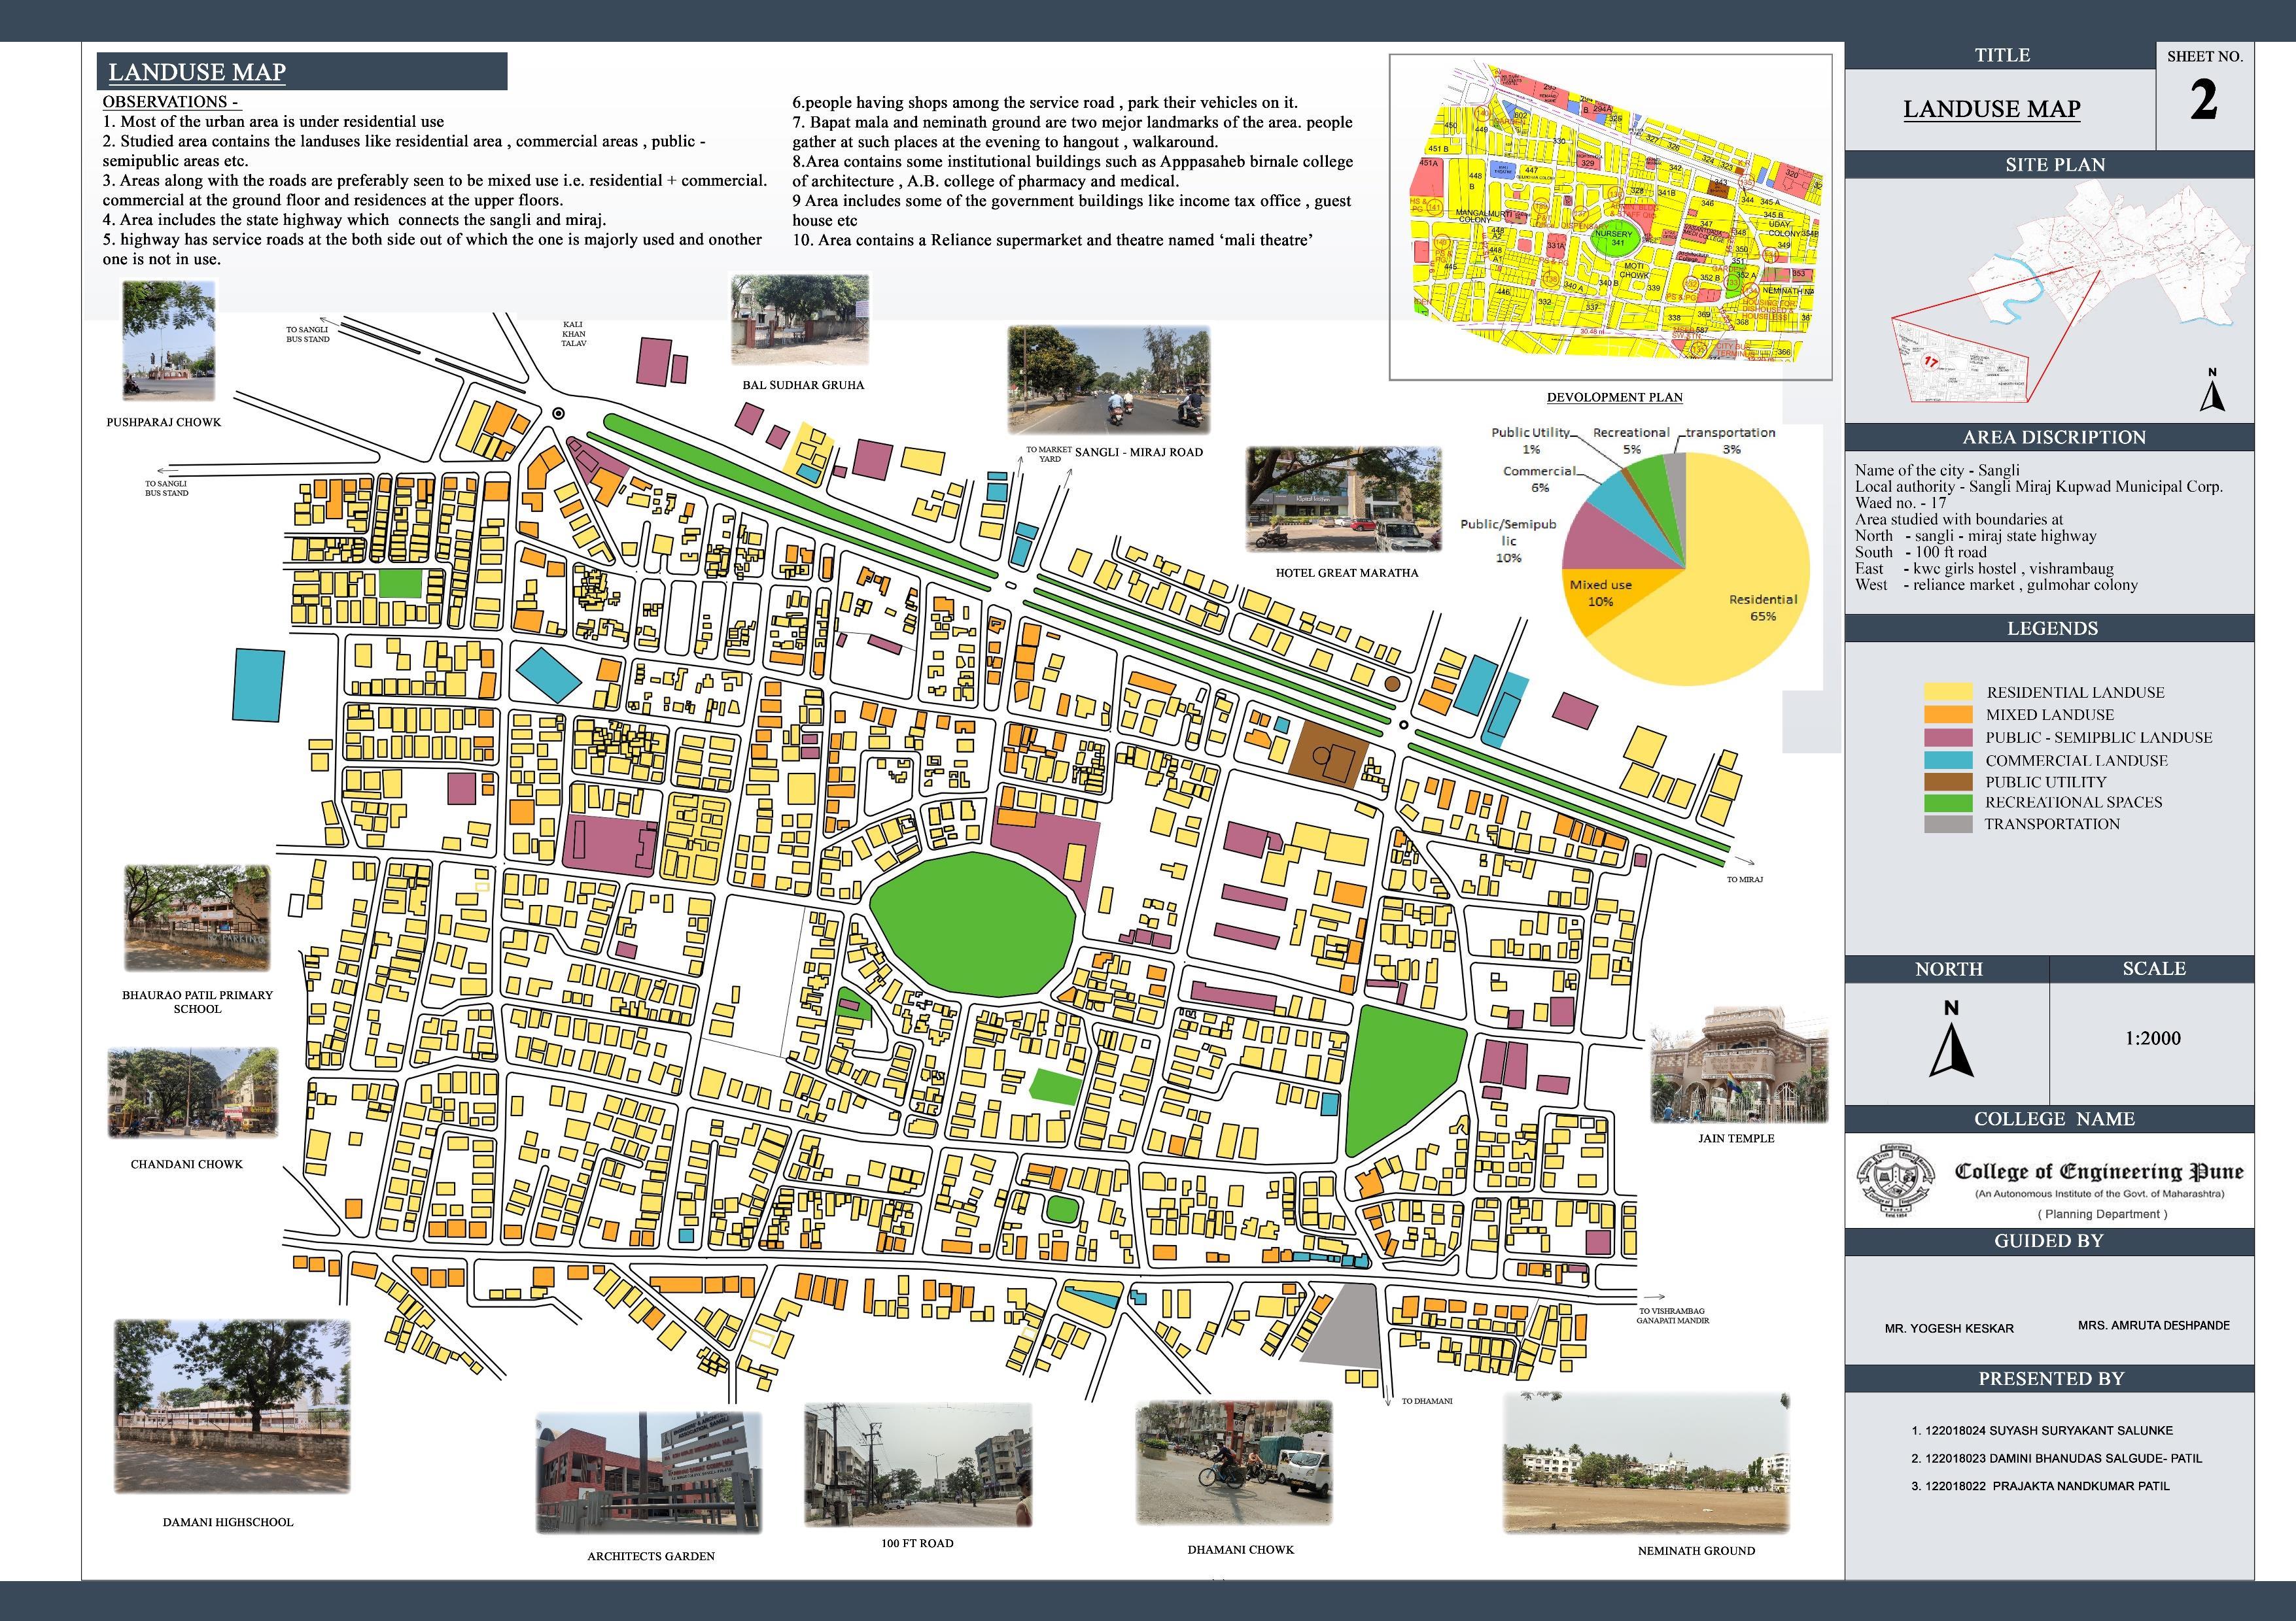Image resolution: width=2296 pixels, height=1621 pixels.
Task: Click the Hotel Great Maratha image
Action: coord(1344,500)
